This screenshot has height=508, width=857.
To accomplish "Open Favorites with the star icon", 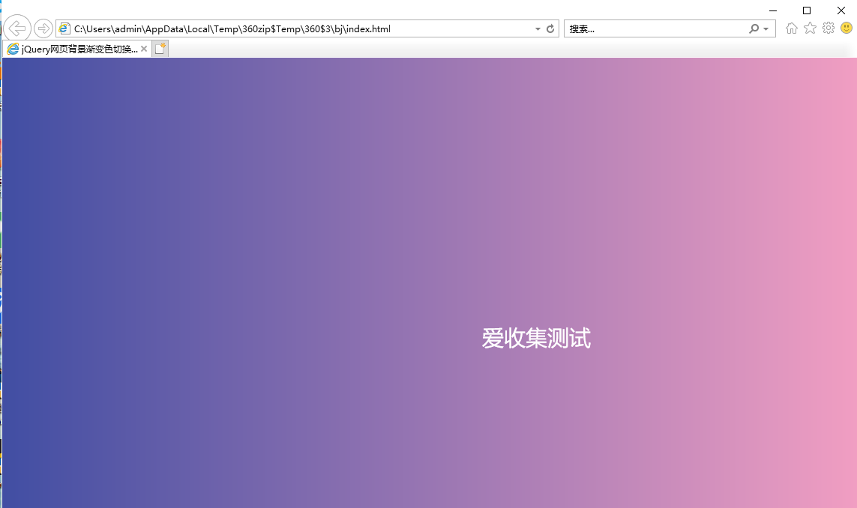I will (x=810, y=28).
